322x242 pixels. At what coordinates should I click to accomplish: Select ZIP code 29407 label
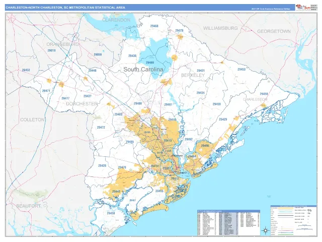pos(167,168)
